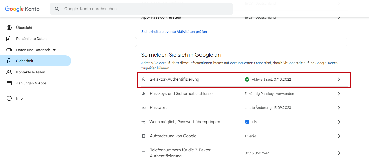Expand the Telefonnummern row arrow
Image resolution: width=369 pixels, height=157 pixels.
[339, 153]
